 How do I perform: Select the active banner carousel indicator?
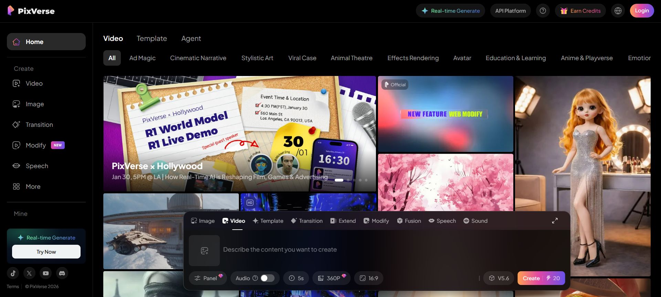point(339,180)
